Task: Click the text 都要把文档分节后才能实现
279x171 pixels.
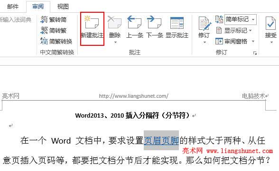Action: 125,160
